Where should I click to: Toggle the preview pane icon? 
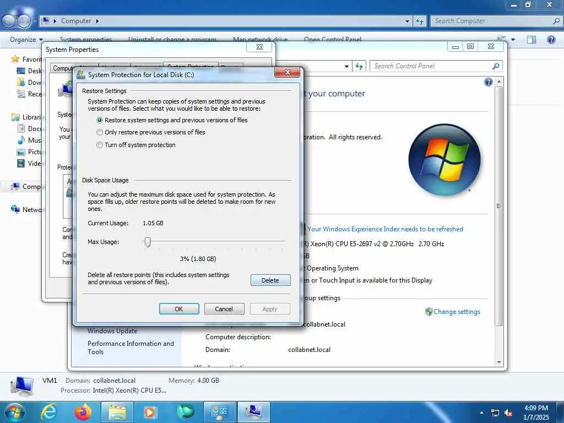click(532, 40)
